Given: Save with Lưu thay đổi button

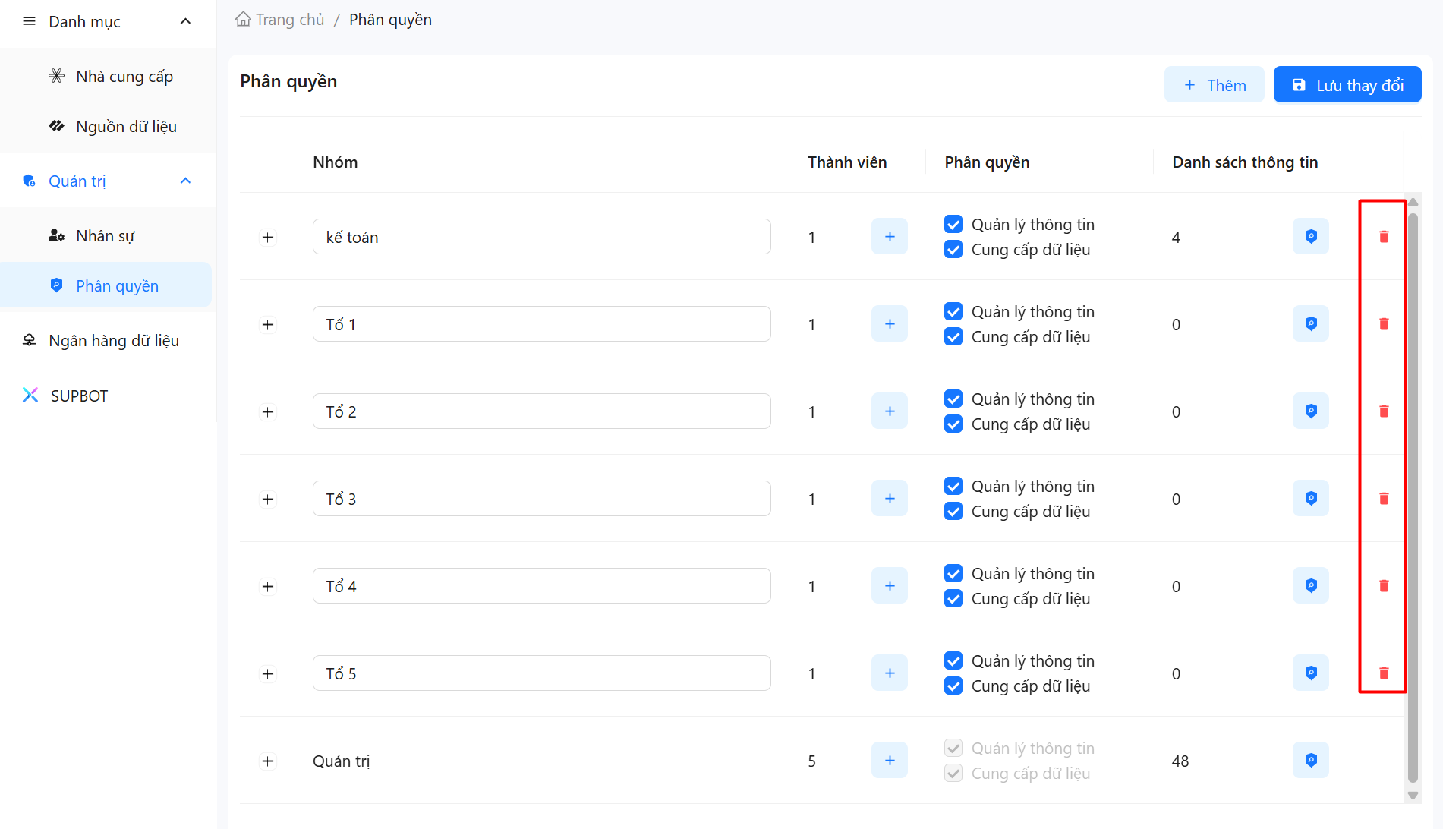Looking at the screenshot, I should 1347,85.
